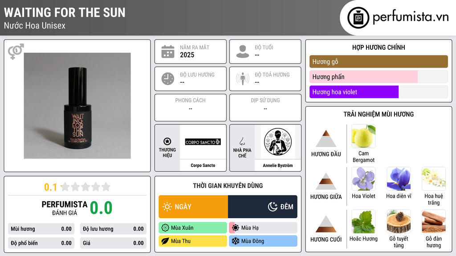Image resolution: width=456 pixels, height=256 pixels.
Task: Click the unisex gender symbol icon
Action: click(16, 52)
